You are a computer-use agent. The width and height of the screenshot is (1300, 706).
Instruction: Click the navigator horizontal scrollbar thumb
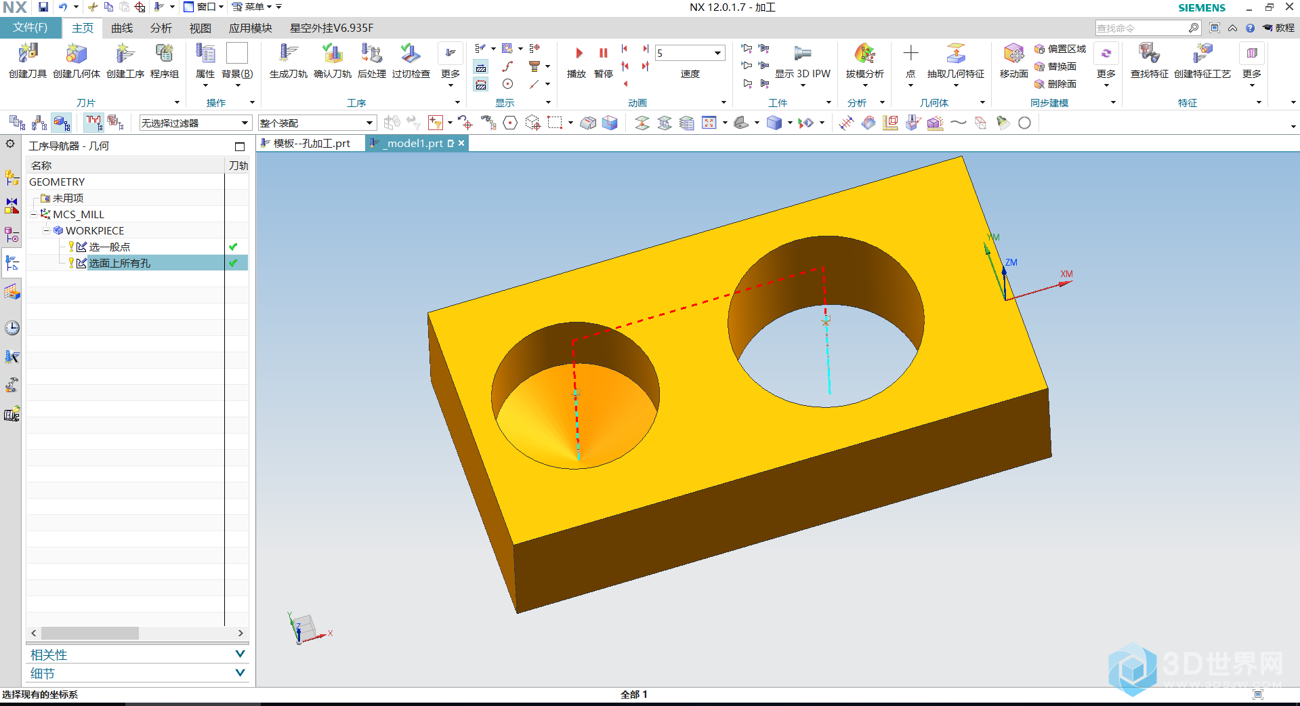pos(90,633)
